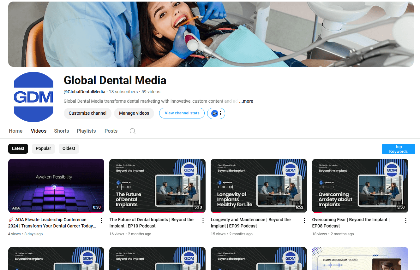Click Manage videos button
This screenshot has width=420, height=270.
[134, 113]
